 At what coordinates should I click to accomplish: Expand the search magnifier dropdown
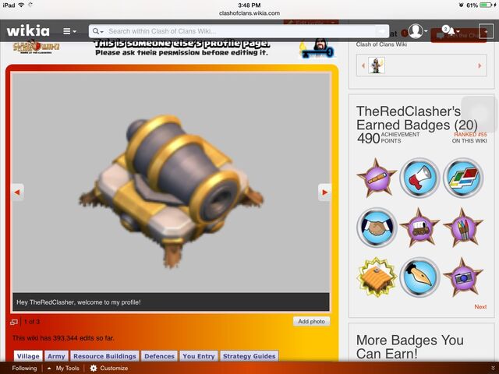tap(97, 31)
